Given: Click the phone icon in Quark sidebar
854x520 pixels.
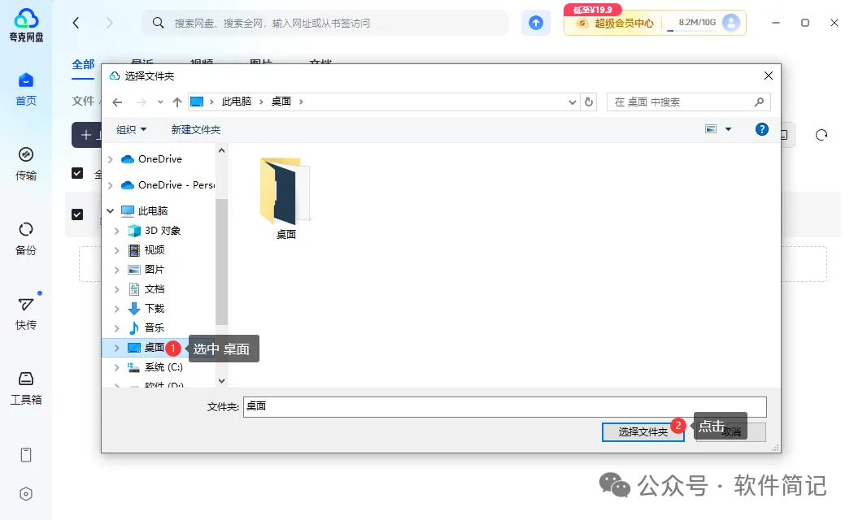Looking at the screenshot, I should [x=25, y=455].
